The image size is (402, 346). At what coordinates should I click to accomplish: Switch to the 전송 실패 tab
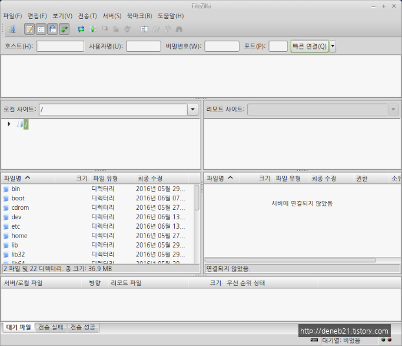pos(51,327)
